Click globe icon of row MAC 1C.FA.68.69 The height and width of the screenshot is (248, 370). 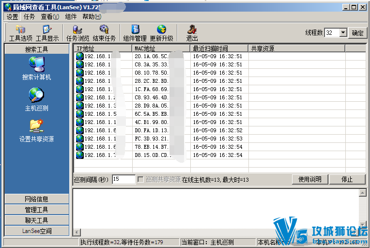(80, 89)
